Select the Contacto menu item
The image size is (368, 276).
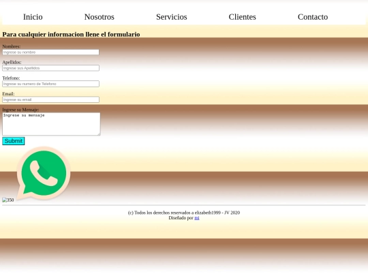[313, 17]
